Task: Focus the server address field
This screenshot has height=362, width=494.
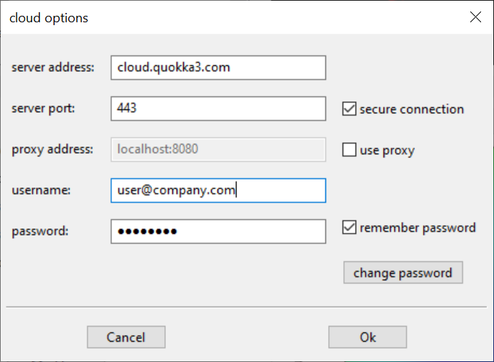Action: [x=218, y=68]
